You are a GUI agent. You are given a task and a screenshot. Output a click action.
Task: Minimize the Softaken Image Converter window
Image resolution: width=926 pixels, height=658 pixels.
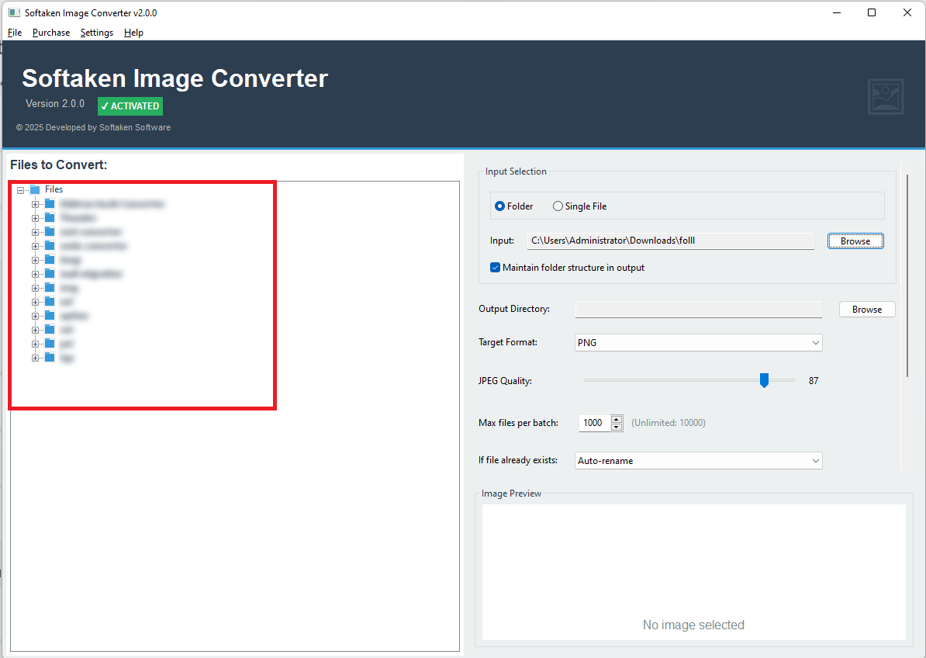837,12
